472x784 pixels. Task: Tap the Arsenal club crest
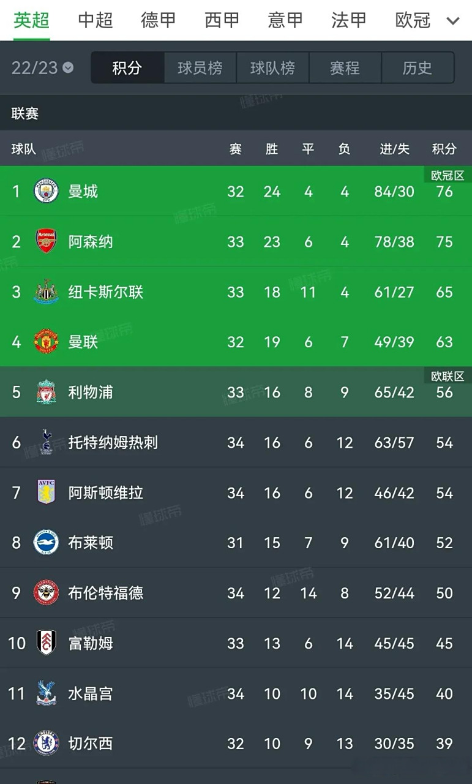point(46,241)
